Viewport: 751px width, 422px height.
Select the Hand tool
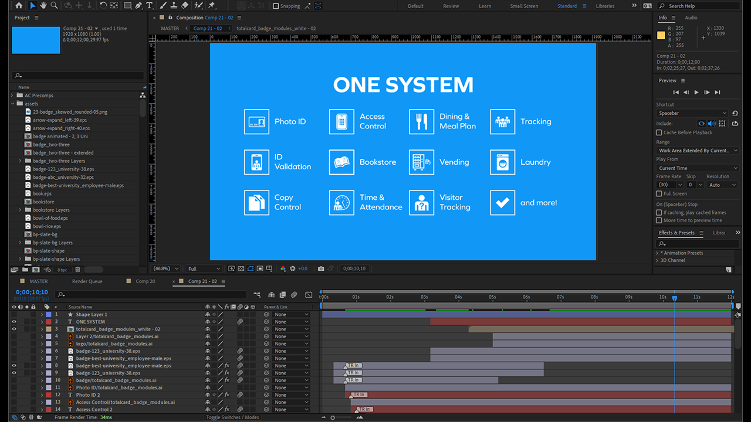(x=43, y=5)
